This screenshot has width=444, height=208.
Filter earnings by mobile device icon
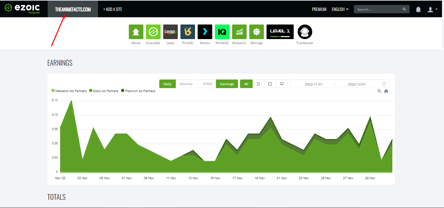[x=258, y=84]
